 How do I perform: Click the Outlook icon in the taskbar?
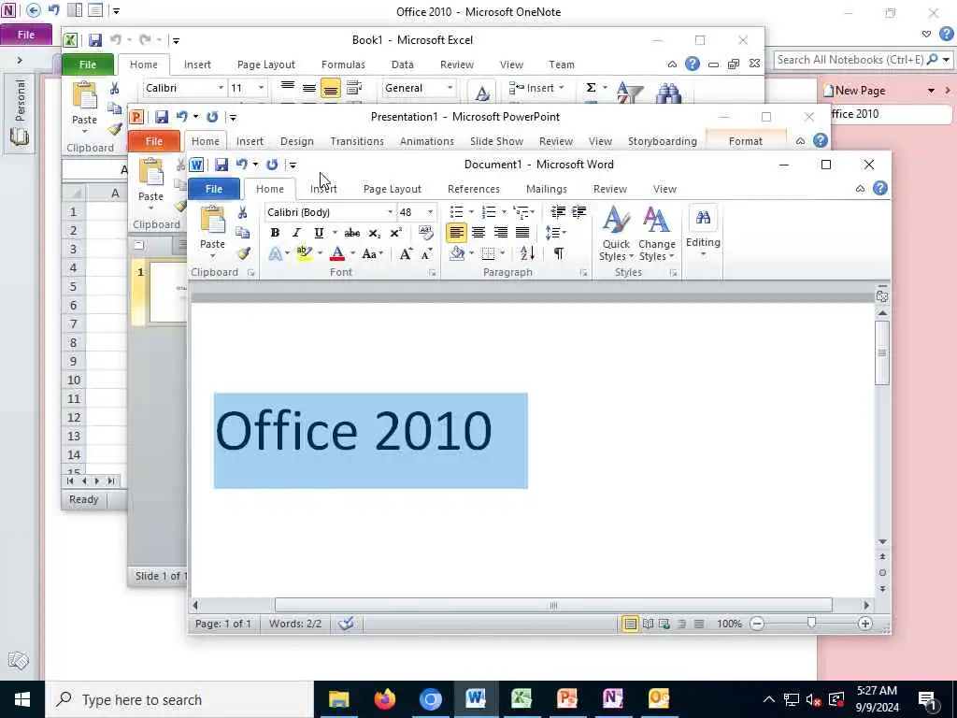[x=659, y=698]
